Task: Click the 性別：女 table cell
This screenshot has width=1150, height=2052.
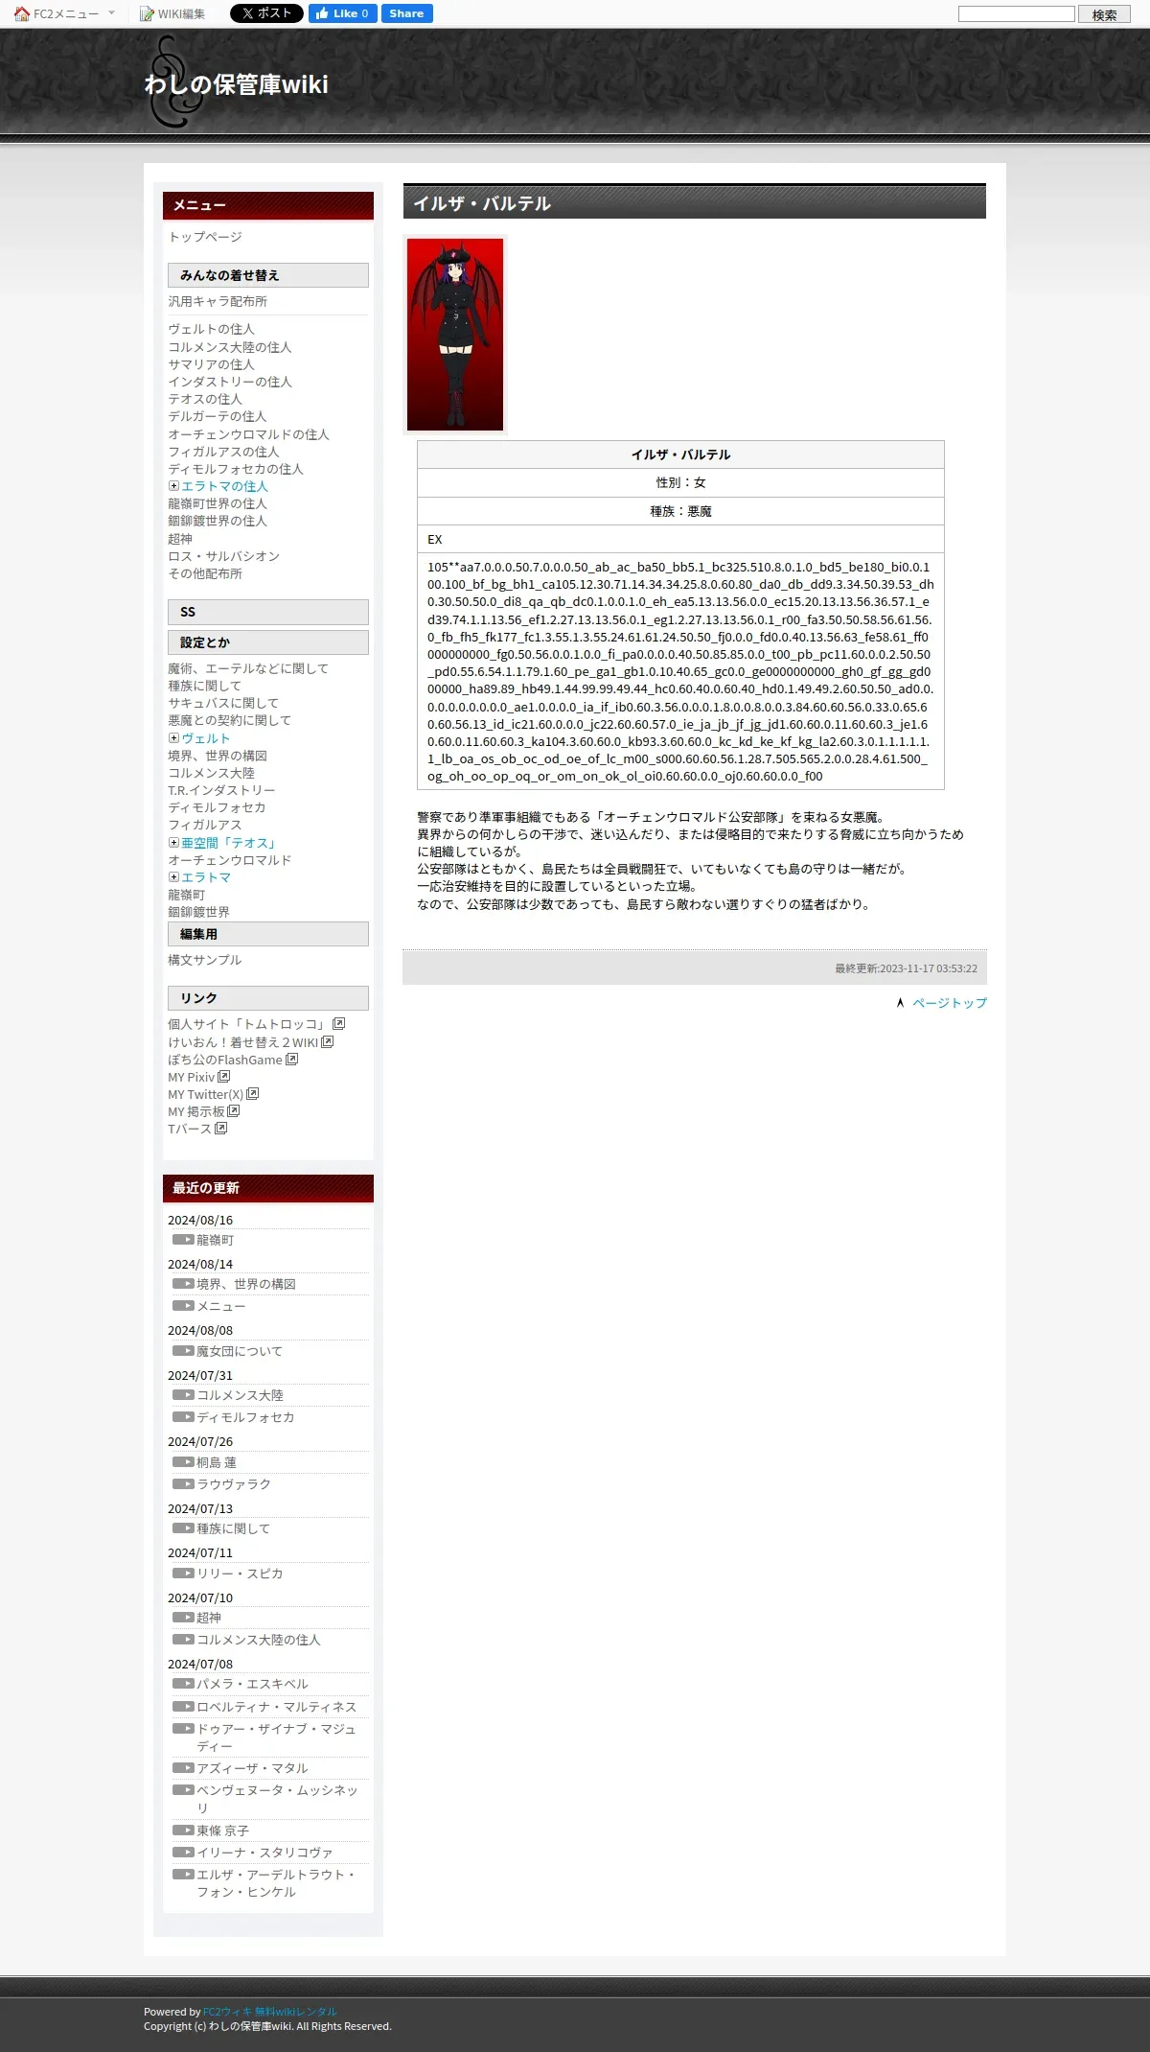Action: tap(680, 482)
